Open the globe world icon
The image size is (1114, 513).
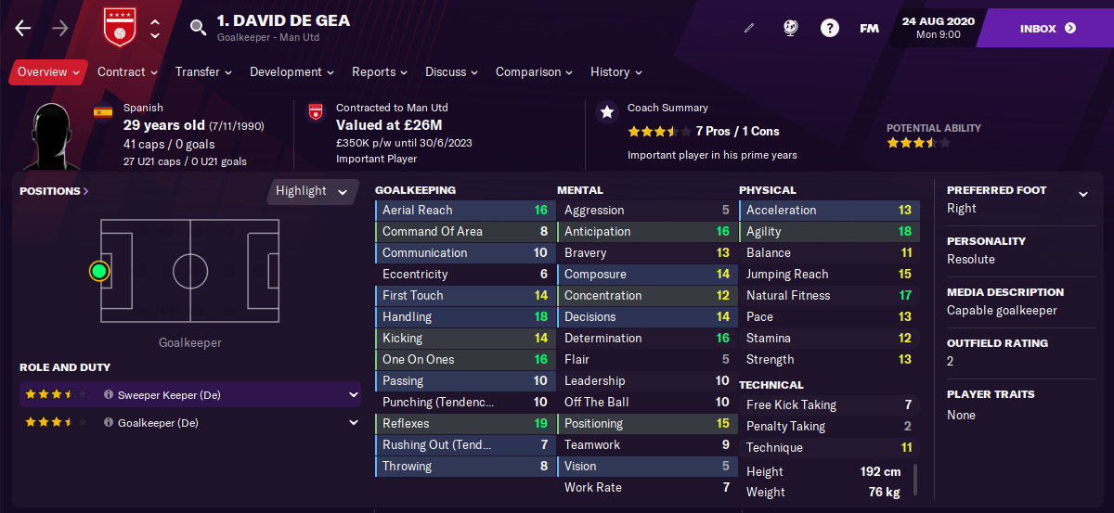tap(790, 29)
